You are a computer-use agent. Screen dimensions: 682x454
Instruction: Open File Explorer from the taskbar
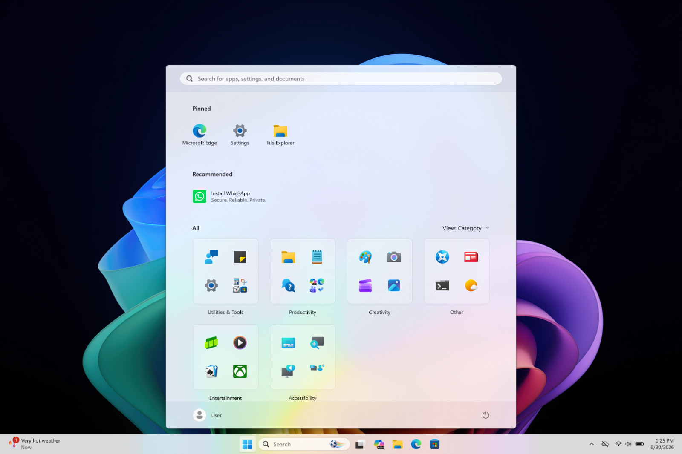point(398,444)
